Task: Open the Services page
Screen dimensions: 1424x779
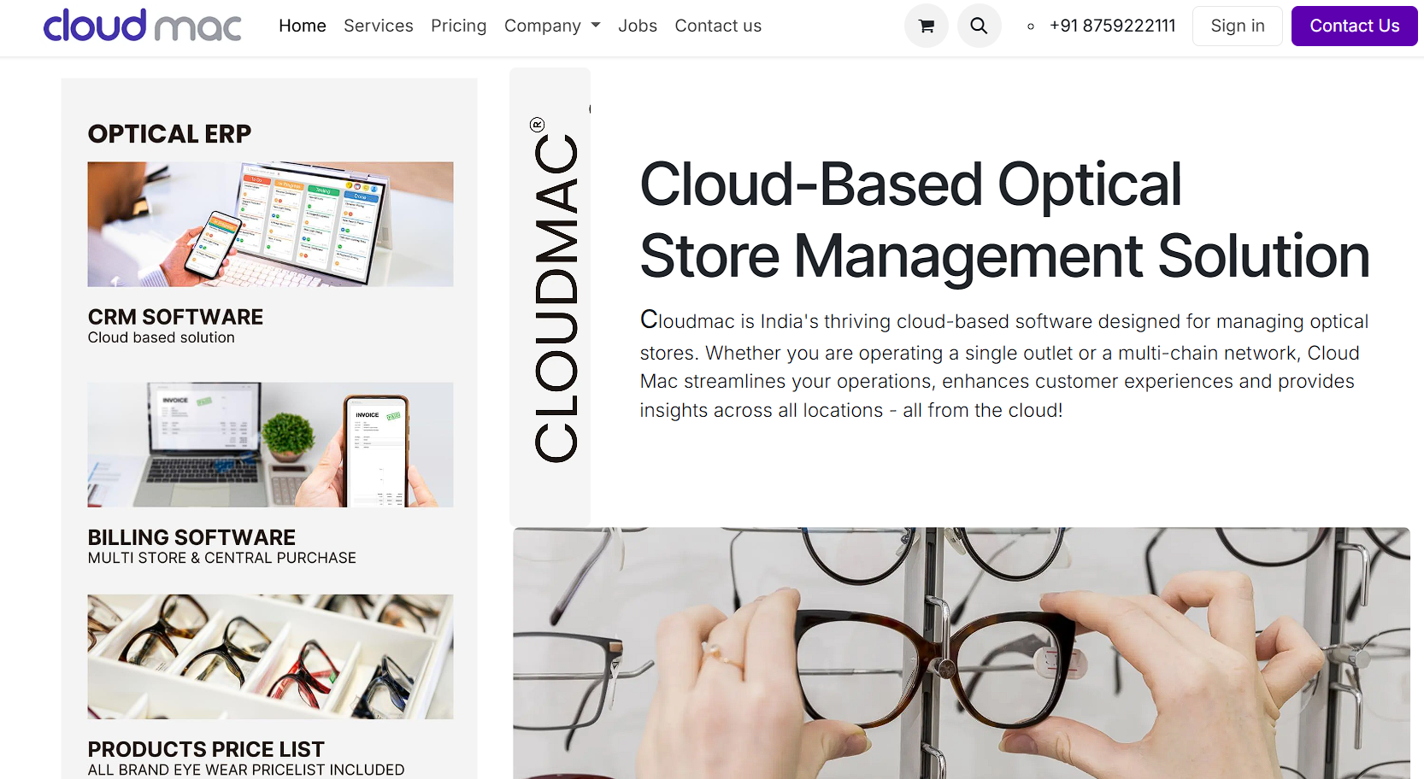Action: click(x=378, y=26)
